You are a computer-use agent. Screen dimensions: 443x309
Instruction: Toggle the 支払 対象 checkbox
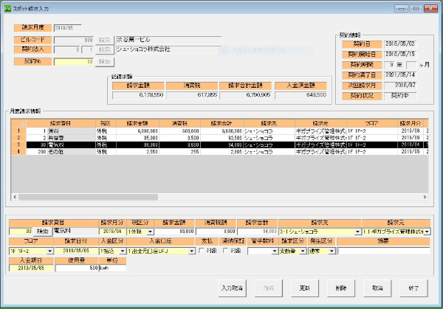coord(202,251)
